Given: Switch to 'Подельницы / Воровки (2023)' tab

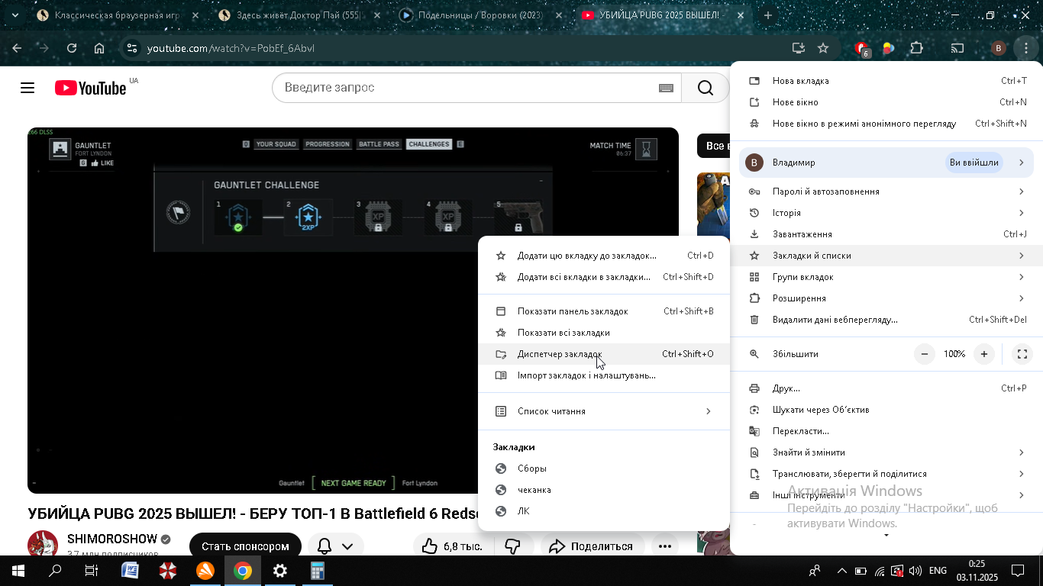Looking at the screenshot, I should (480, 15).
